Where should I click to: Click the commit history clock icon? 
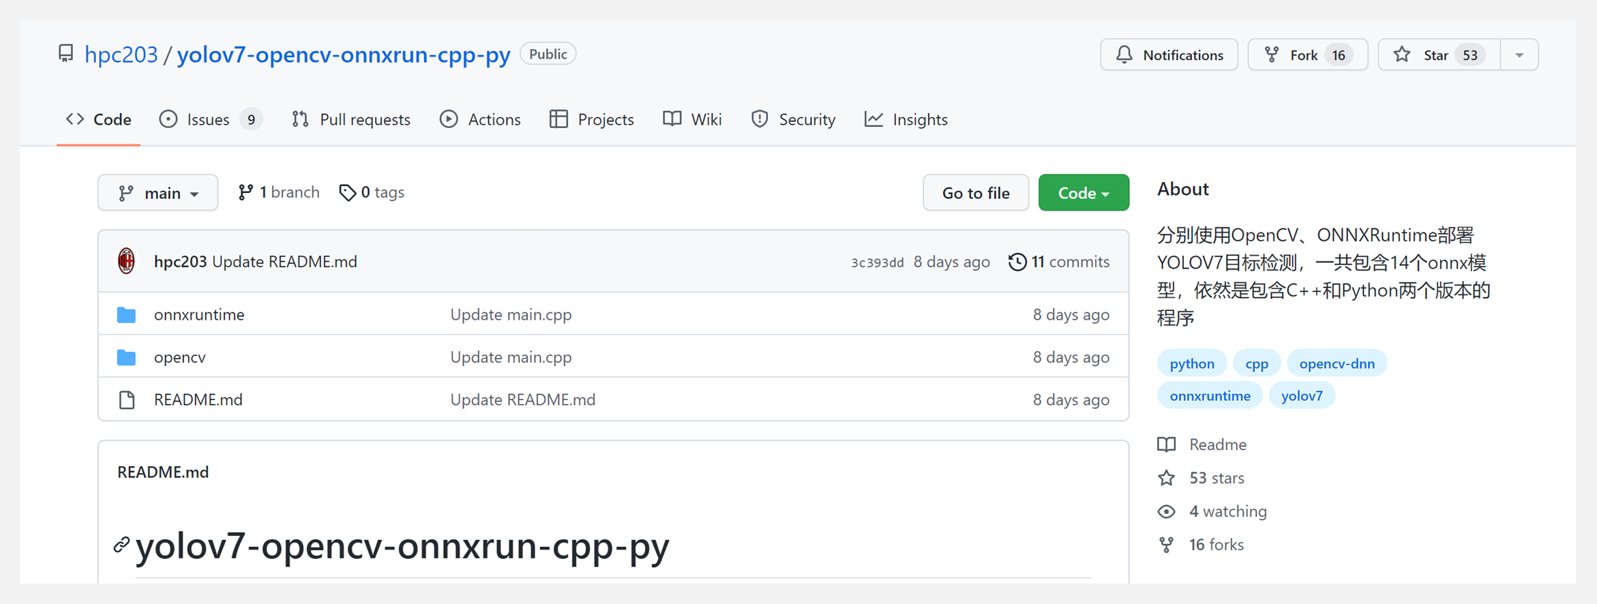[x=1017, y=262]
